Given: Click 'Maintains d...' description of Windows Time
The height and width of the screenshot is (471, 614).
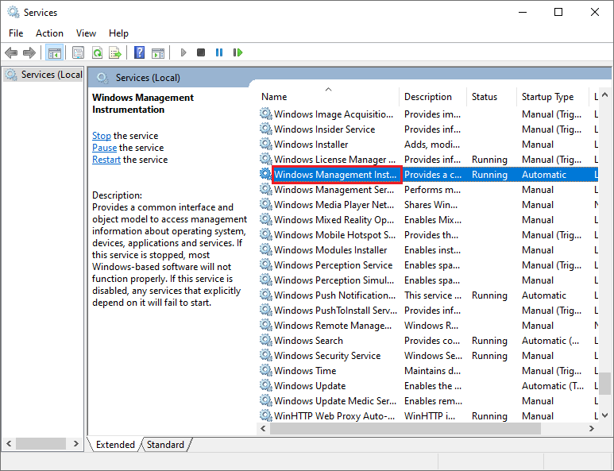Looking at the screenshot, I should pos(432,370).
